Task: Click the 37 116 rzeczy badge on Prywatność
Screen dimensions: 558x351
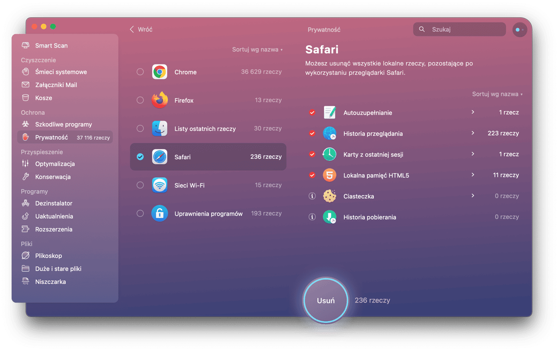Action: pos(93,138)
